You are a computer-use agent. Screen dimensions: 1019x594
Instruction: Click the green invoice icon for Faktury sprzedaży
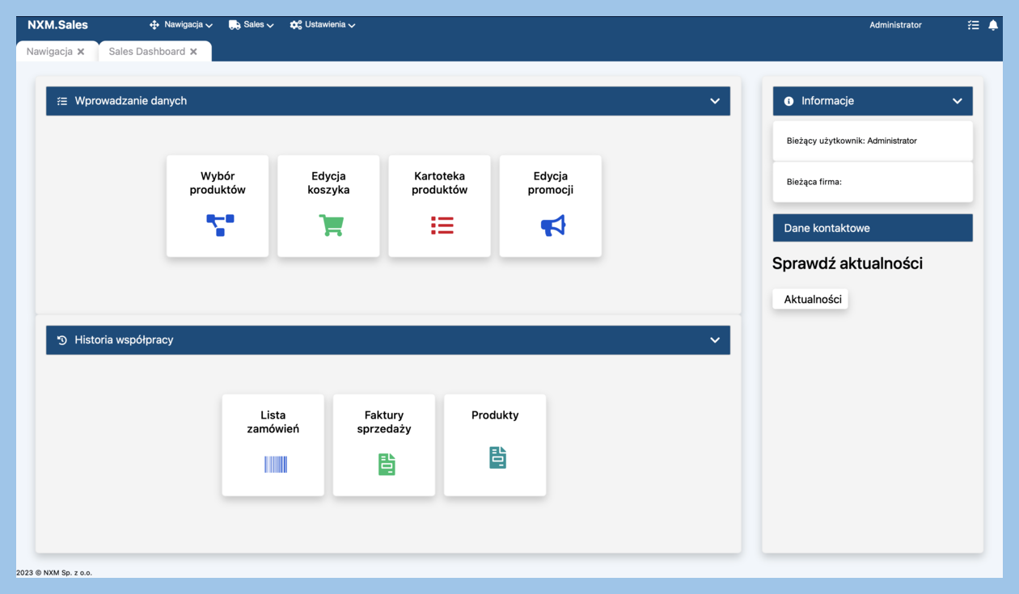(x=387, y=464)
